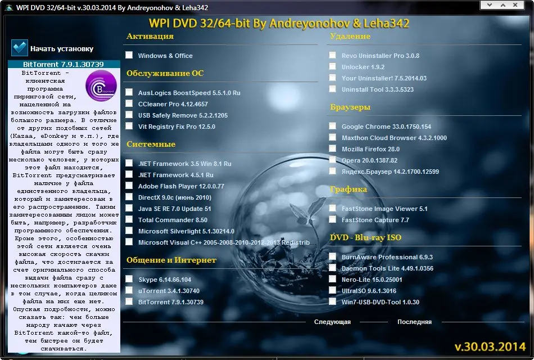
Task: Tick the uTorrent 3.4.1.30740 checkbox
Action: (x=129, y=290)
